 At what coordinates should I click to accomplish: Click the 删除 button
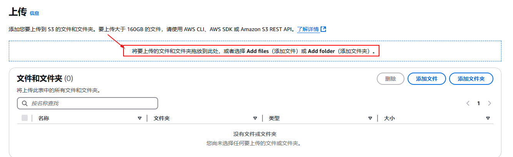(x=391, y=79)
